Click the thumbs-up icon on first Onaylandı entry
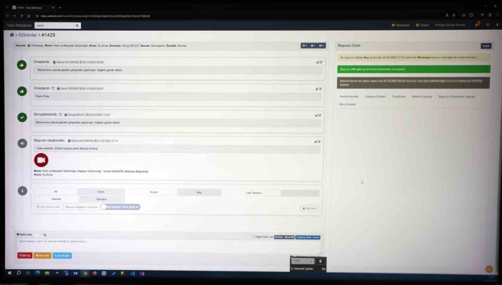This screenshot has height=285, width=502. pos(22,65)
